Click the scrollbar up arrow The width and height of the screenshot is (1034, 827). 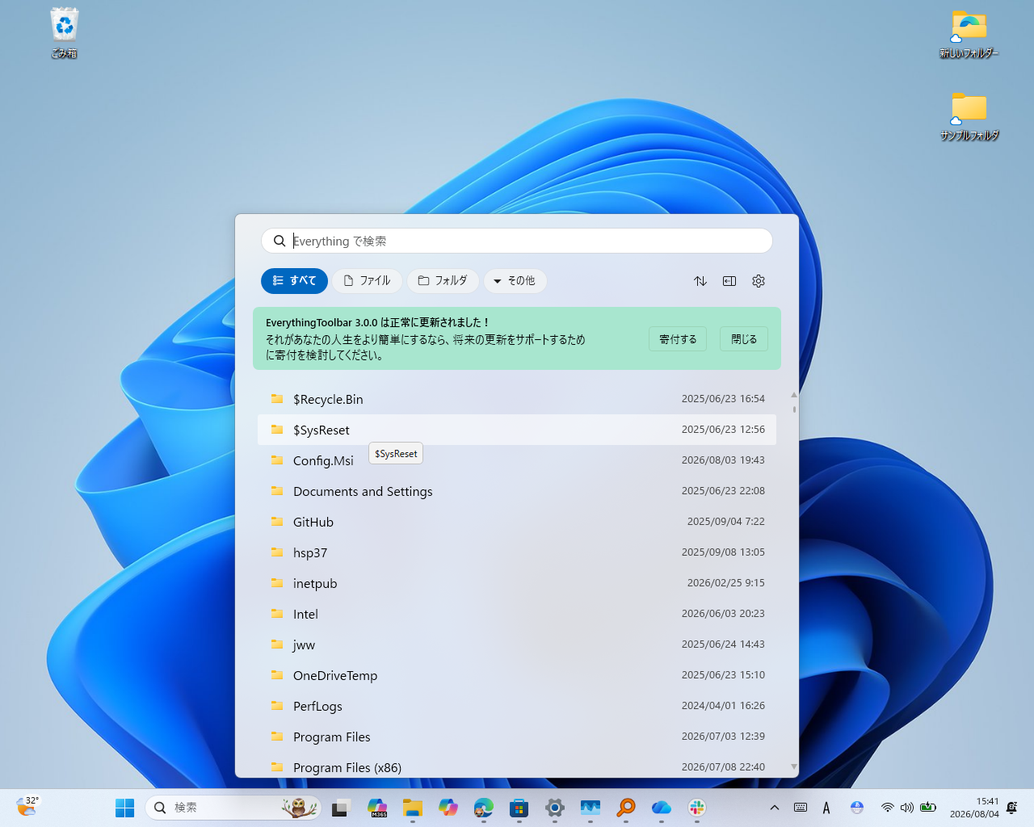[x=794, y=395]
